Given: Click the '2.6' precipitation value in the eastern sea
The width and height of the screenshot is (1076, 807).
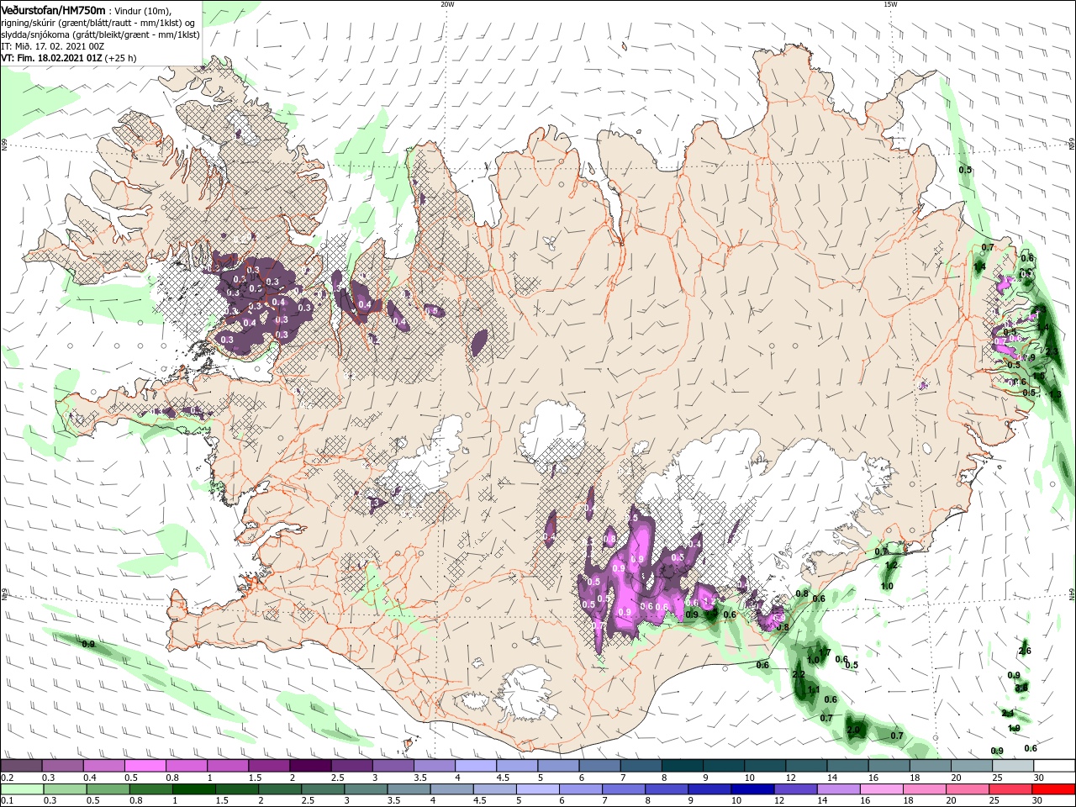Looking at the screenshot, I should 1024,651.
